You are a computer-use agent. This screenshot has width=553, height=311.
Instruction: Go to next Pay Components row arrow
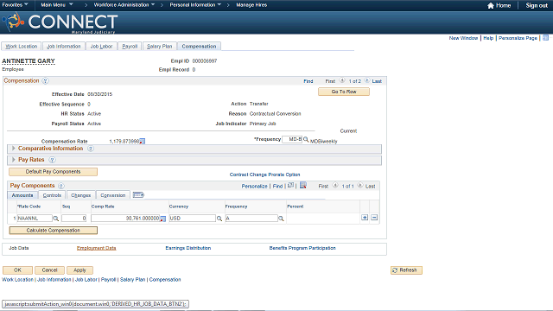pos(359,186)
